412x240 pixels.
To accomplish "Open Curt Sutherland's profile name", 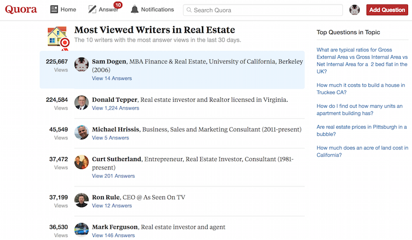I will click(116, 159).
